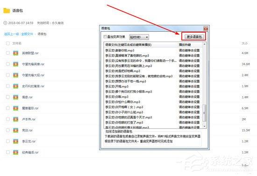This screenshot has width=257, height=176.
Task: Click the 语音文件 column header in the dialog
Action: click(x=128, y=45)
